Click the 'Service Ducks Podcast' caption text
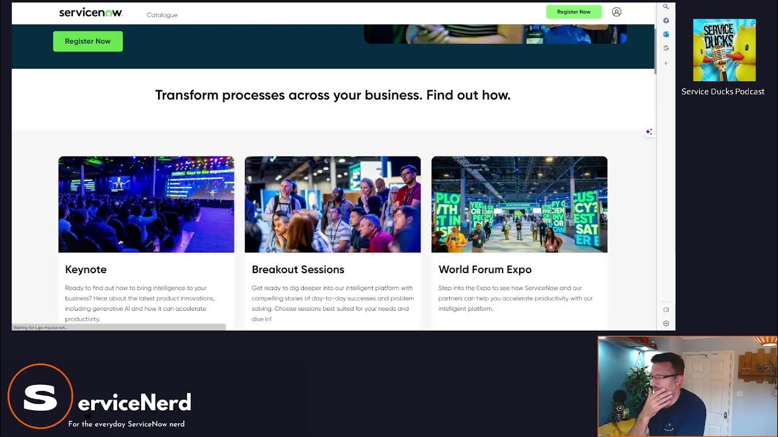778x437 pixels. [x=723, y=92]
